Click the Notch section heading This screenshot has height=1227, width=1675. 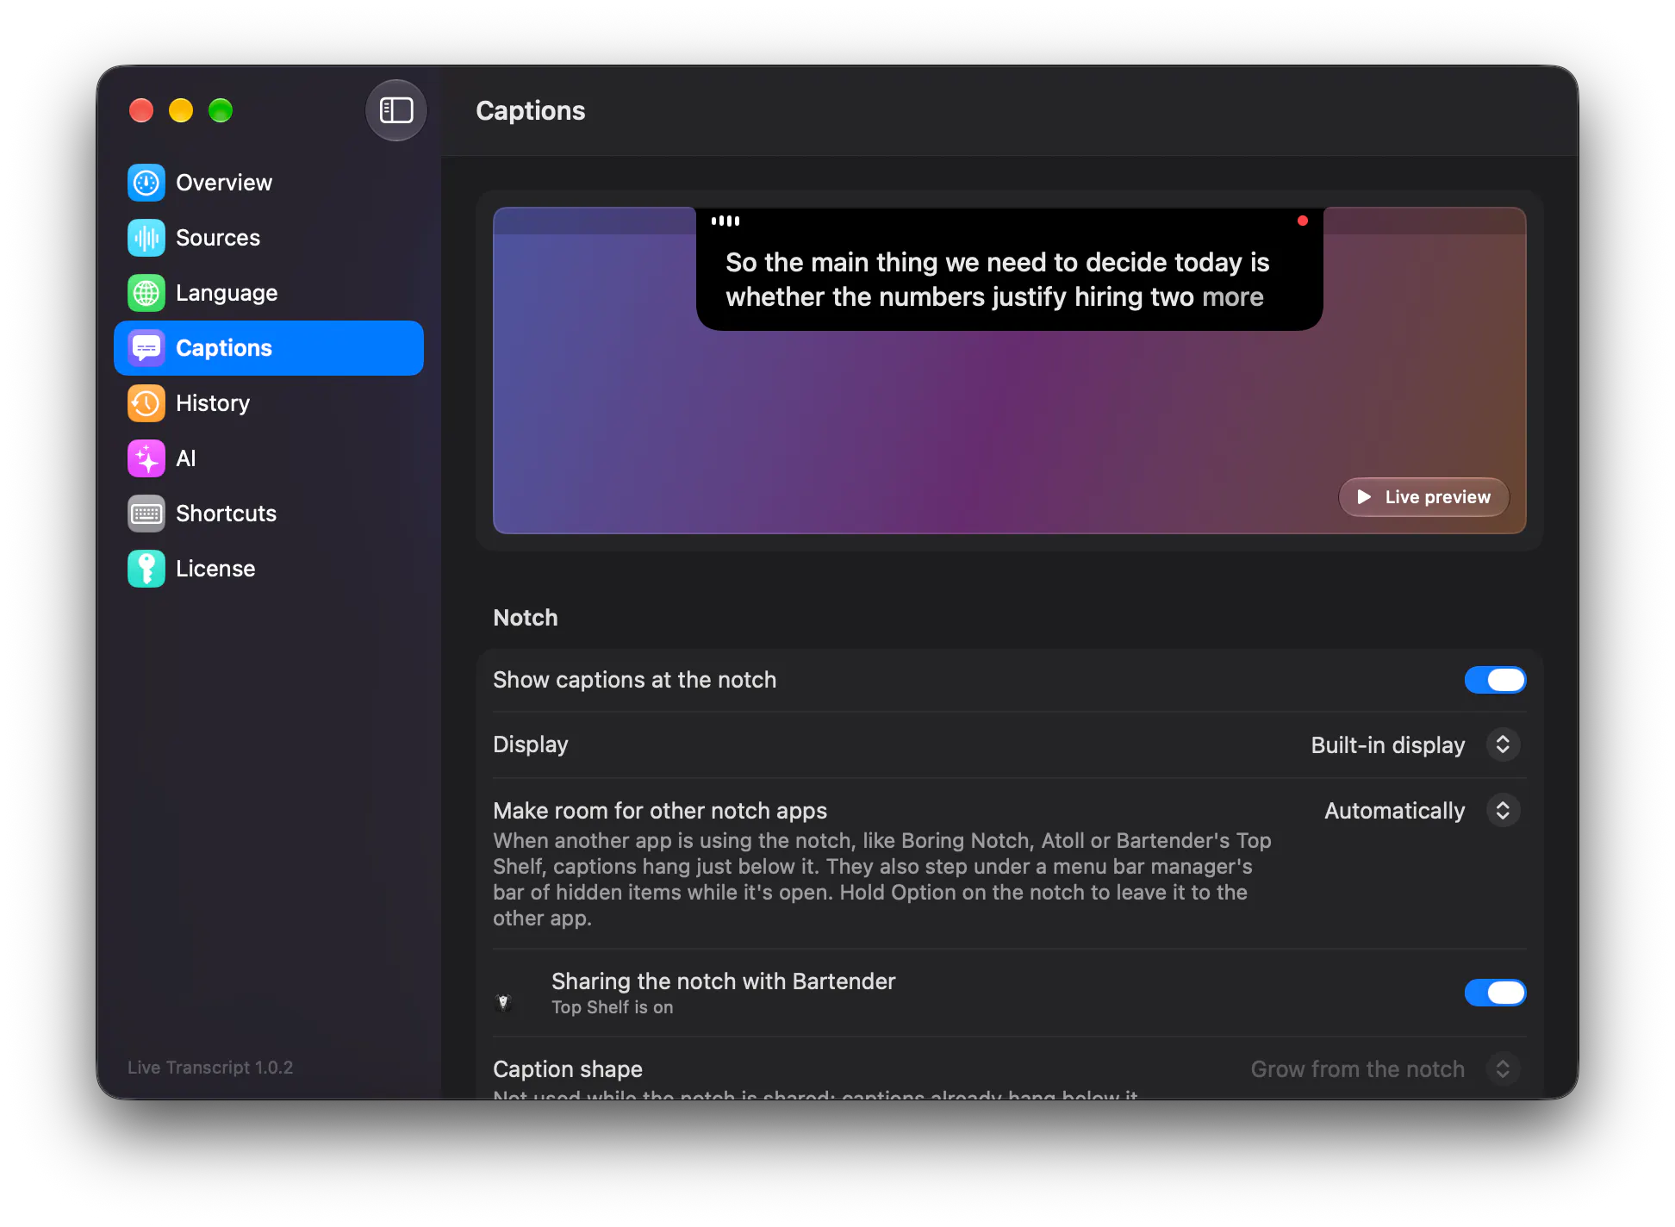coord(526,618)
